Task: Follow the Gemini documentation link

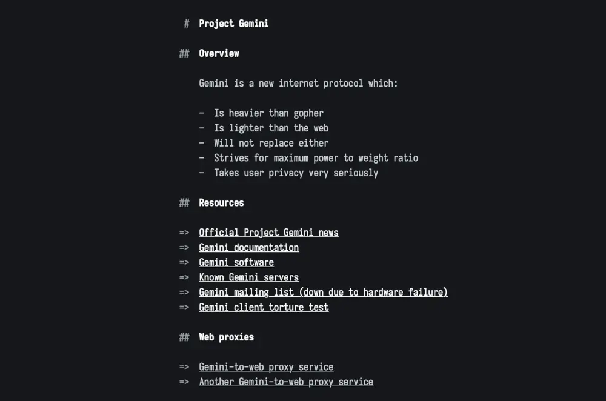Action: pyautogui.click(x=248, y=247)
